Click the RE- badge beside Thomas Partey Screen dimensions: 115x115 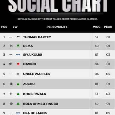19,37
